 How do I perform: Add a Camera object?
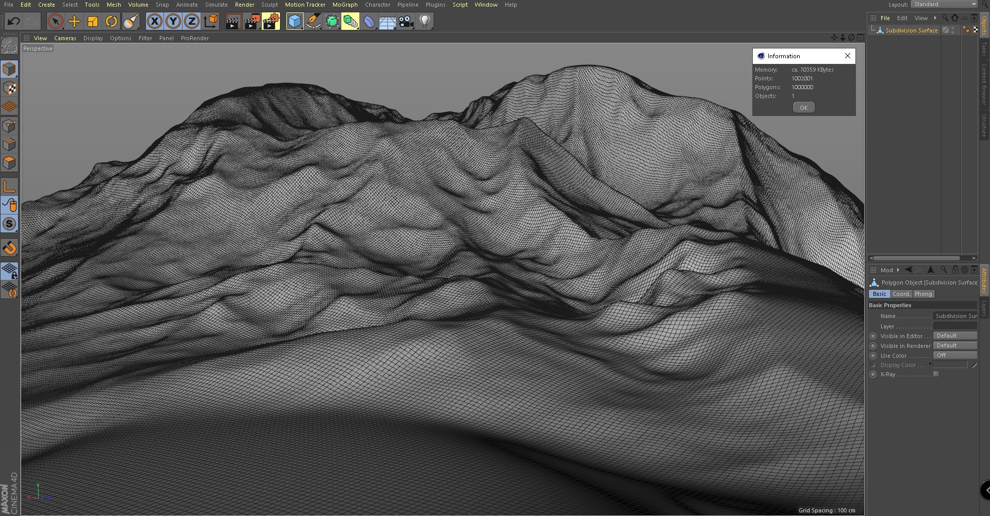coord(406,21)
